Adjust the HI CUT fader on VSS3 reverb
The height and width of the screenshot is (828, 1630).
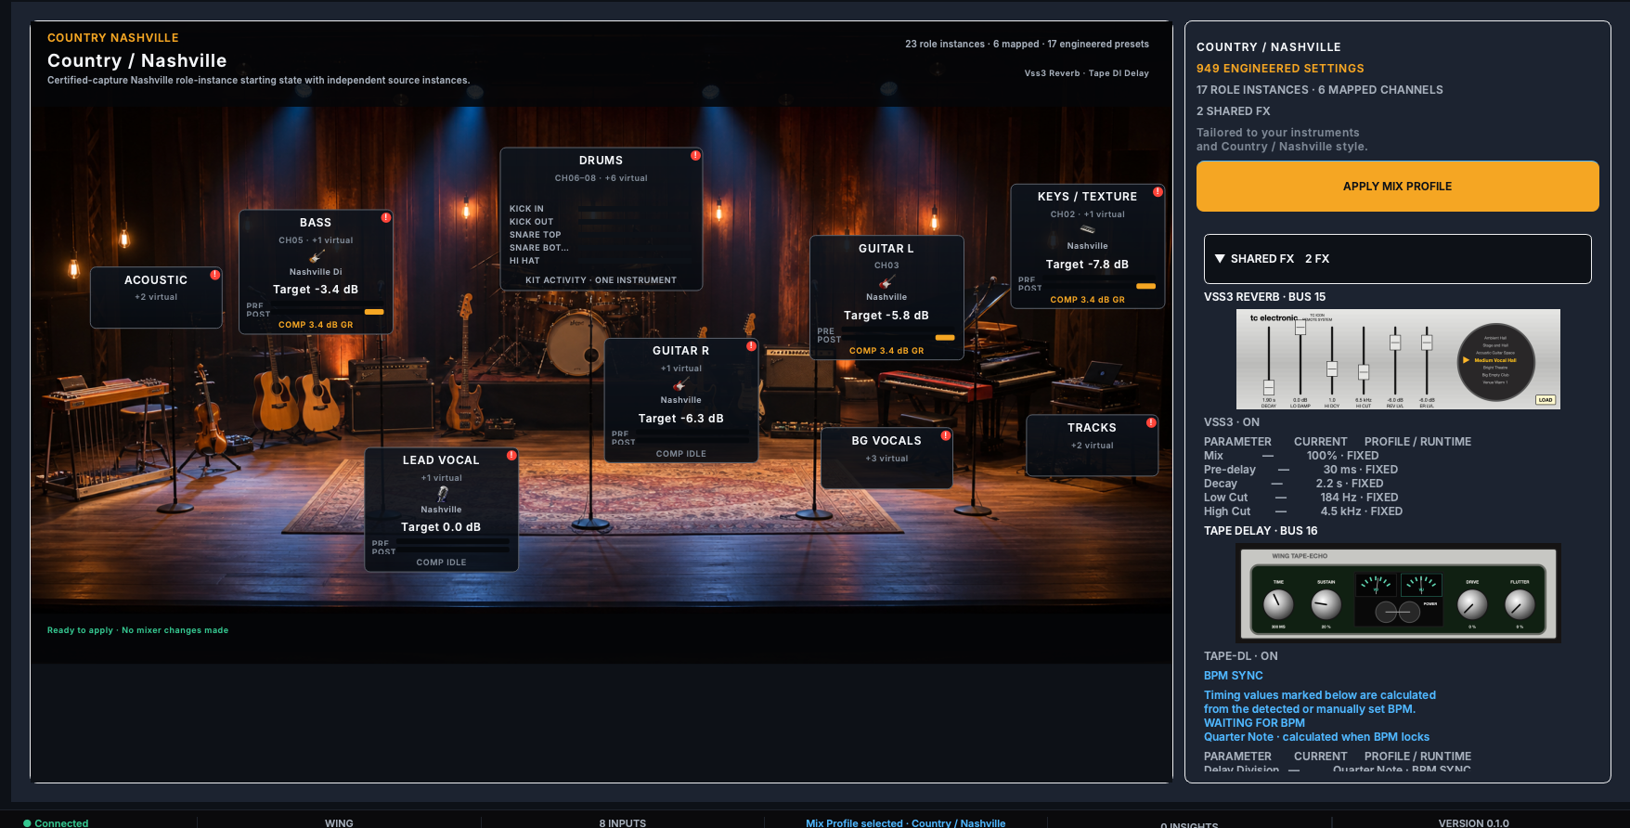[x=1364, y=372]
